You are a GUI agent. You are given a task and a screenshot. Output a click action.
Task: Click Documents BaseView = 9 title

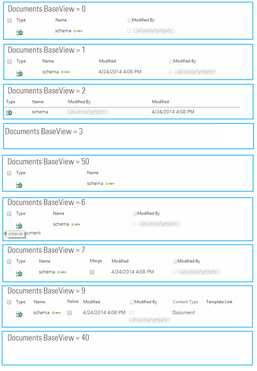[46, 291]
